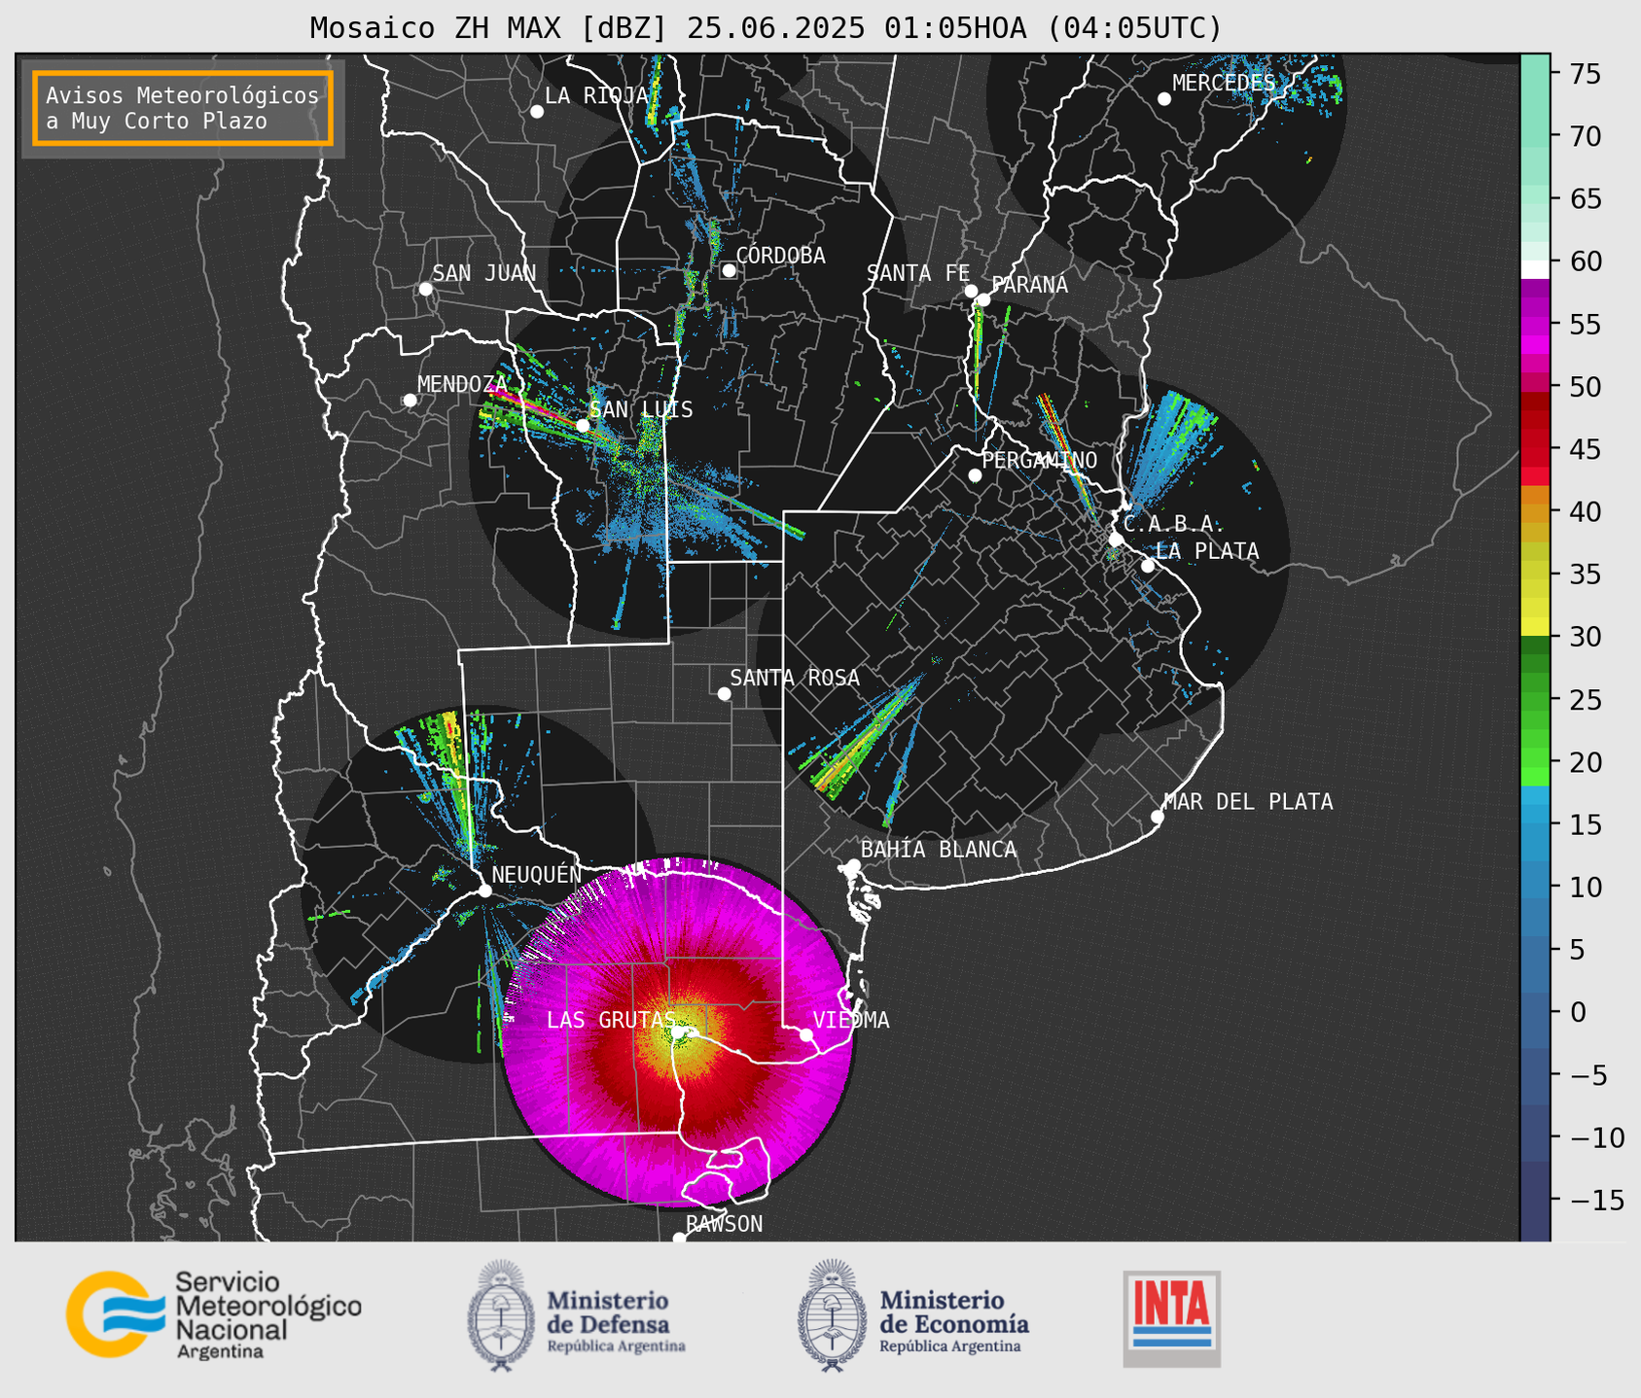Click the white marker dot at Mar del Plata
1641x1398 pixels.
1157,817
